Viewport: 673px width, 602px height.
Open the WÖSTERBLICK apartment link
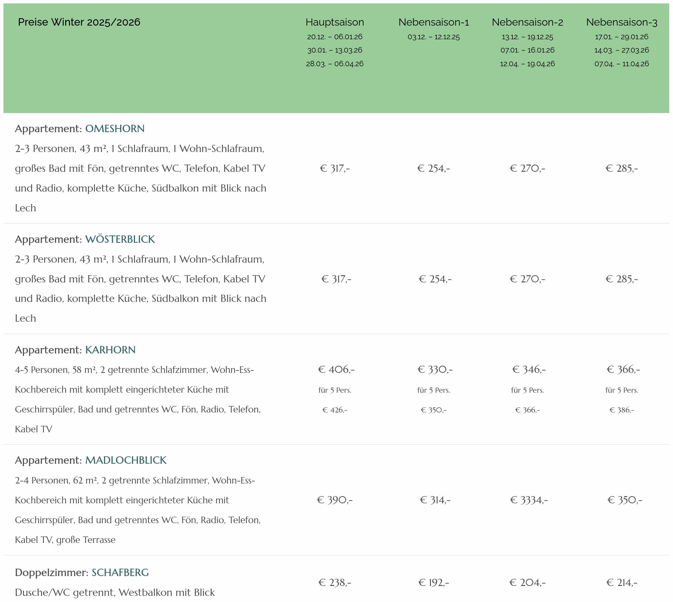point(120,239)
